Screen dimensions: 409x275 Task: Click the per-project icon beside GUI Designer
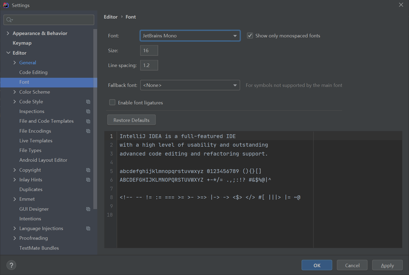tap(88, 209)
